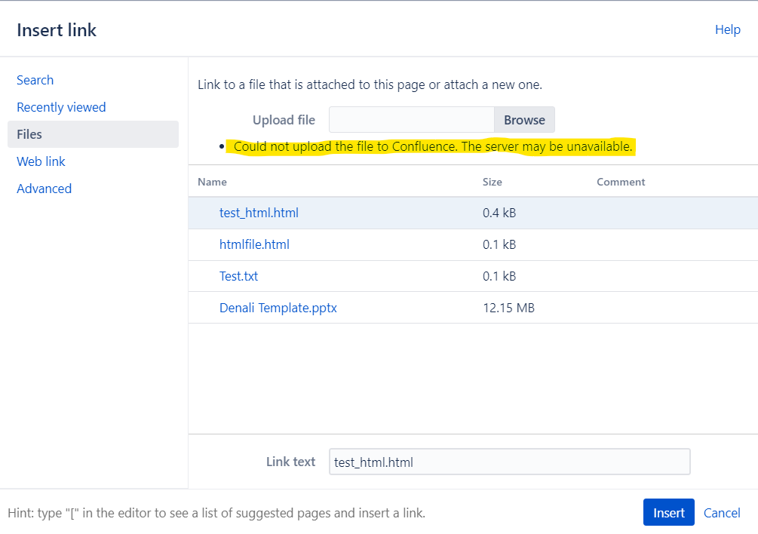Viewport: 758px width, 534px height.
Task: Open the Help link
Action: pos(728,29)
